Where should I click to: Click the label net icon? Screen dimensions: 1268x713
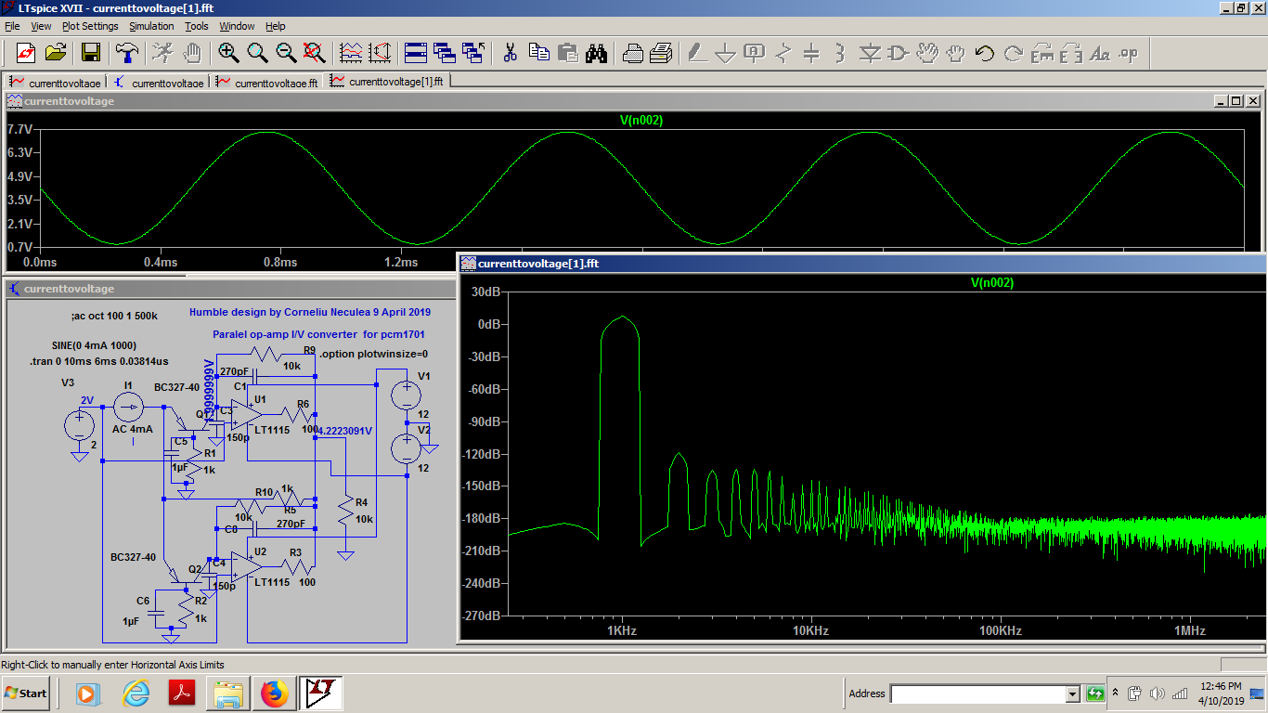755,52
